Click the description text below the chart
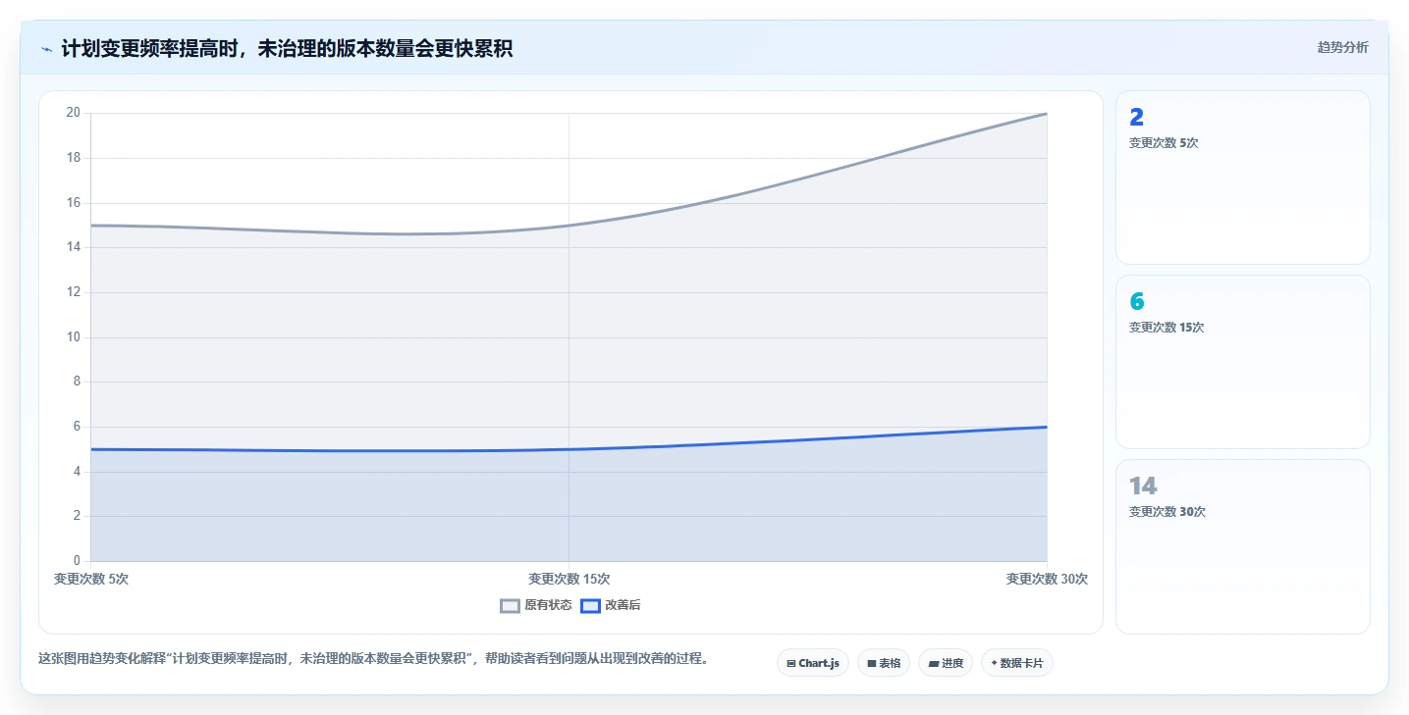Viewport: 1409px width, 715px height. pos(373,658)
